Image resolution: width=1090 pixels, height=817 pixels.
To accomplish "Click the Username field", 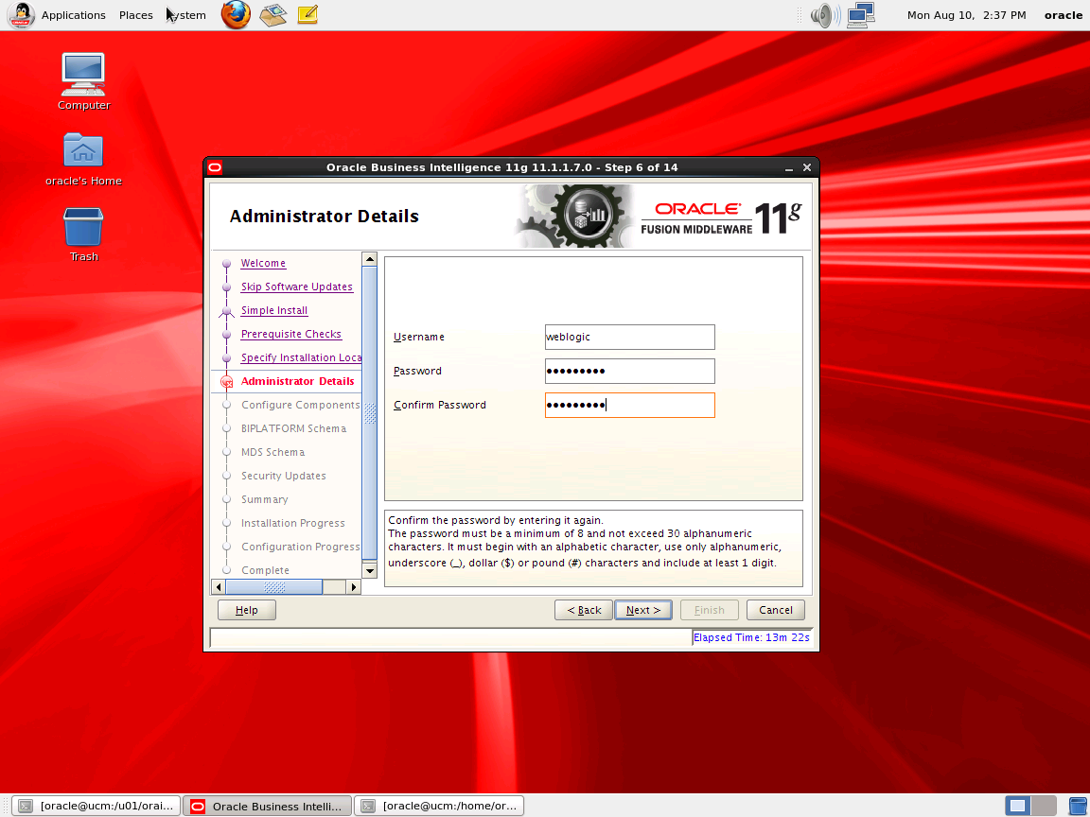I will click(x=630, y=337).
